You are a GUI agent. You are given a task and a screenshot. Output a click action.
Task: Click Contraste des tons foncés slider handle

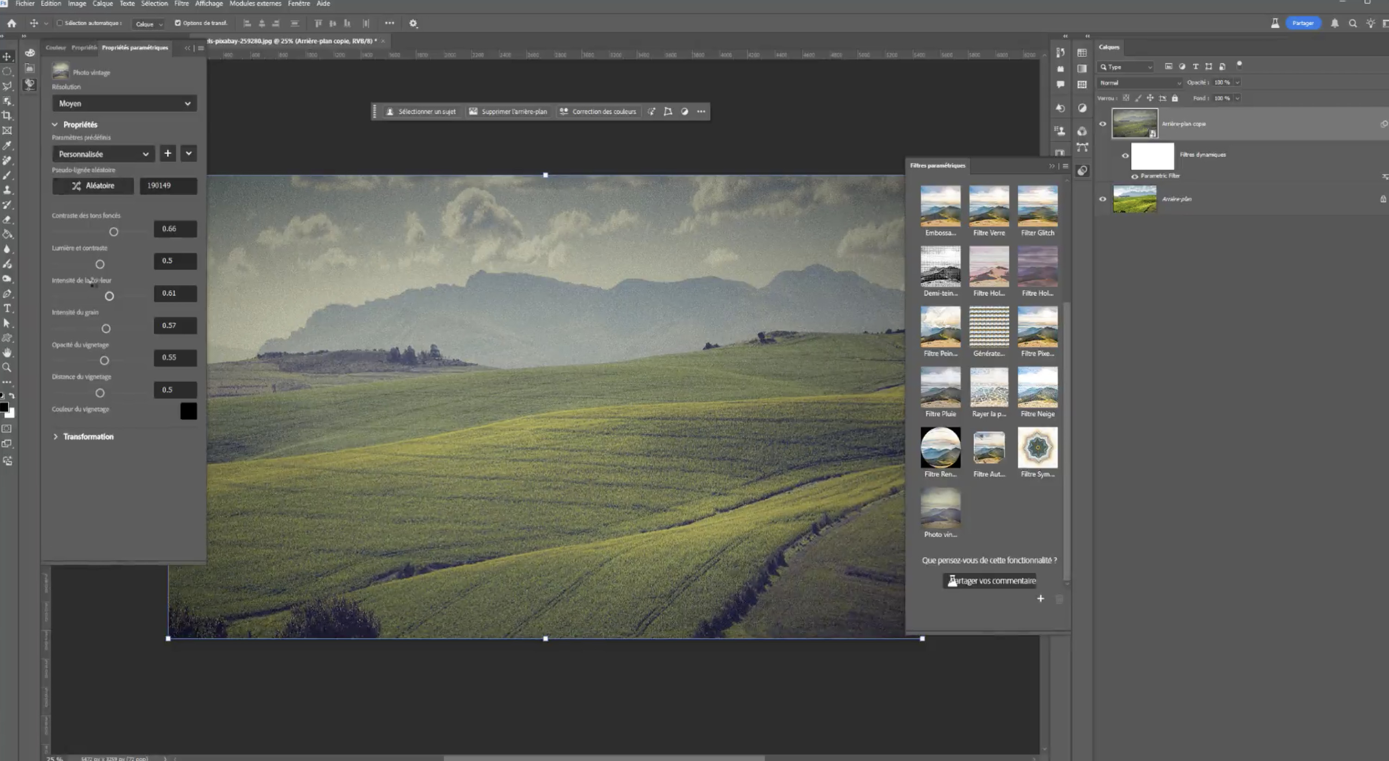114,232
